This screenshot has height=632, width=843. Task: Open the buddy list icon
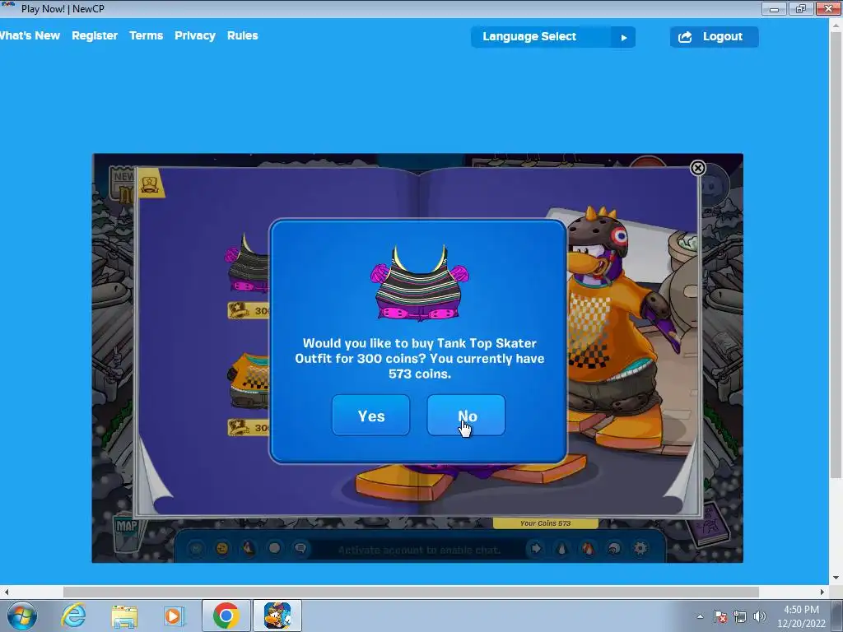point(588,549)
